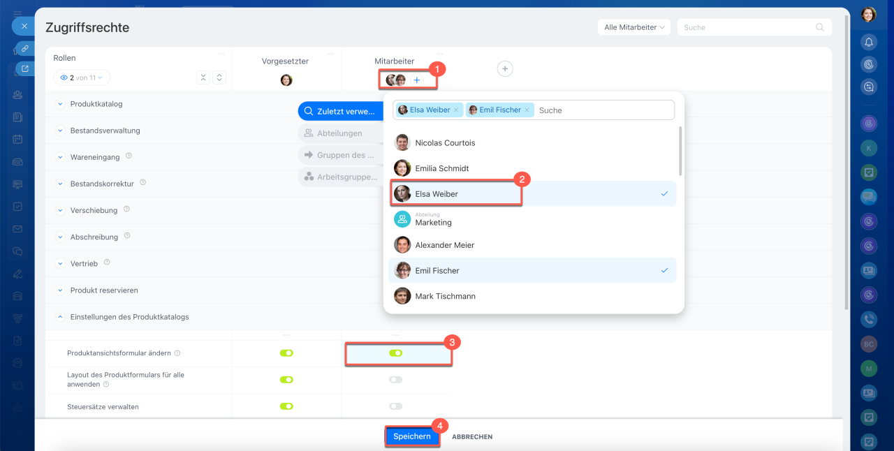Expand the Verschiebung section
This screenshot has width=894, height=451.
coord(60,210)
